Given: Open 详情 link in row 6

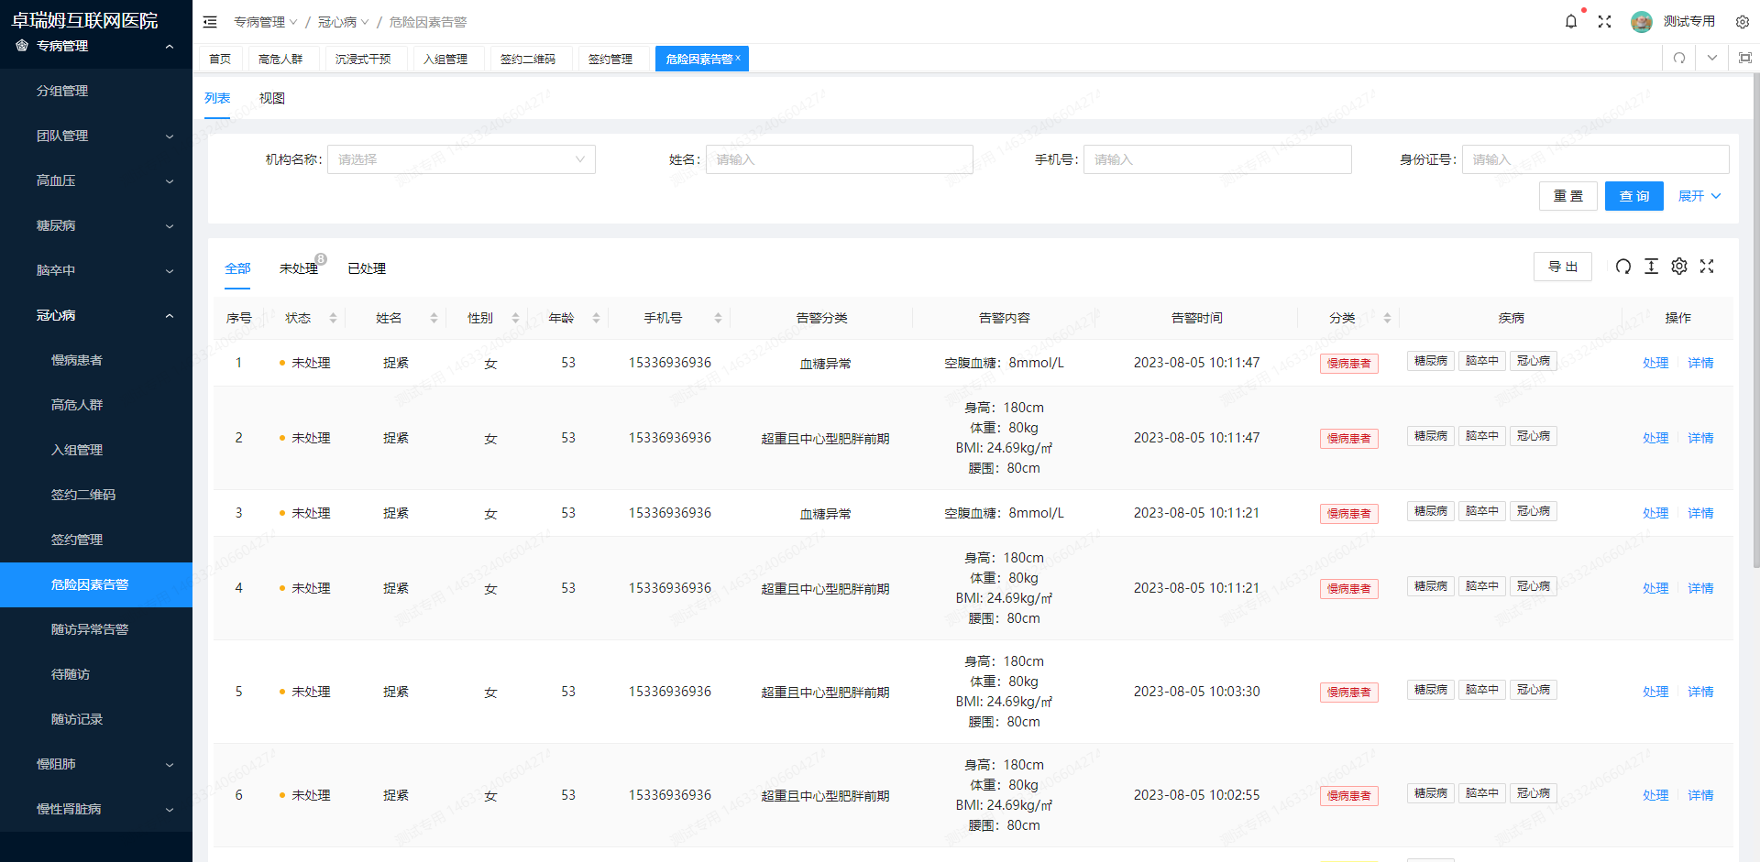Looking at the screenshot, I should coord(1700,795).
